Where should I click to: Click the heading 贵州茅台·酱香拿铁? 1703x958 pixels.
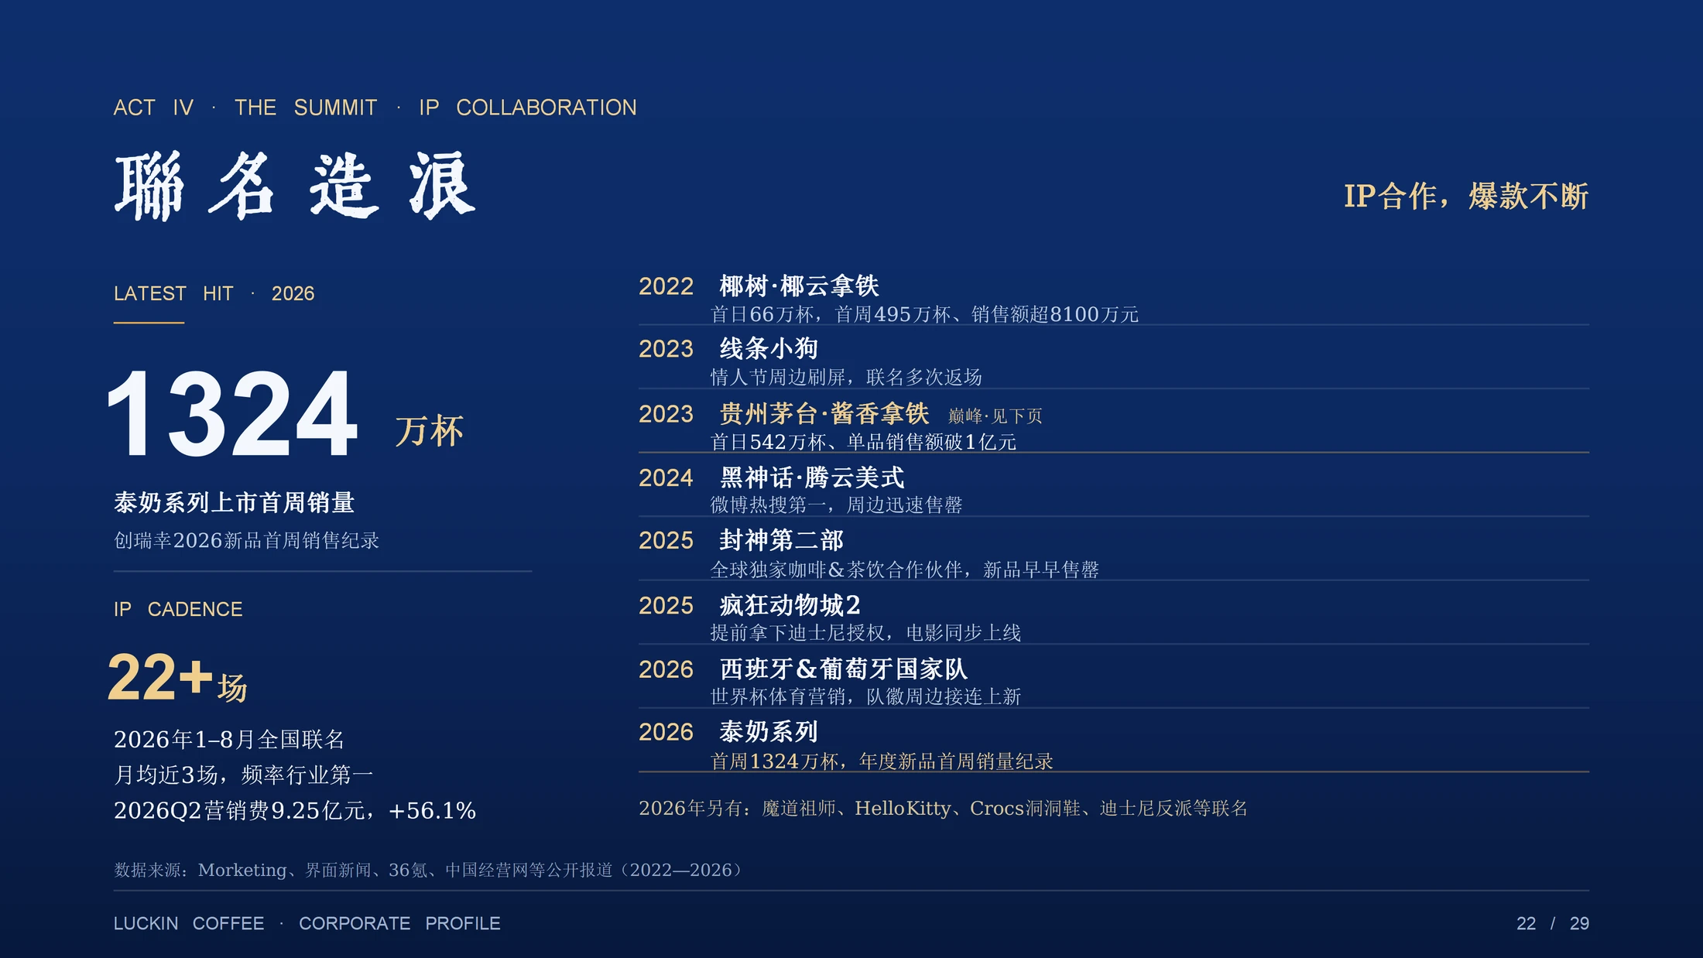(x=824, y=414)
